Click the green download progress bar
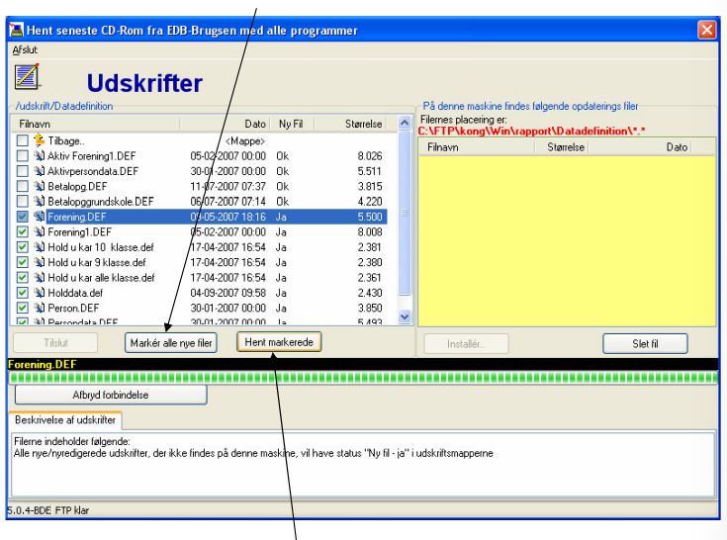This screenshot has width=727, height=540. 364,378
